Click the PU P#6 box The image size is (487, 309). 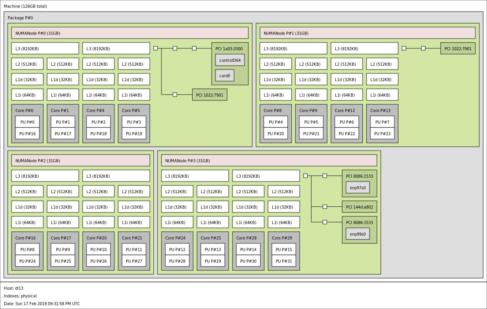click(x=347, y=122)
